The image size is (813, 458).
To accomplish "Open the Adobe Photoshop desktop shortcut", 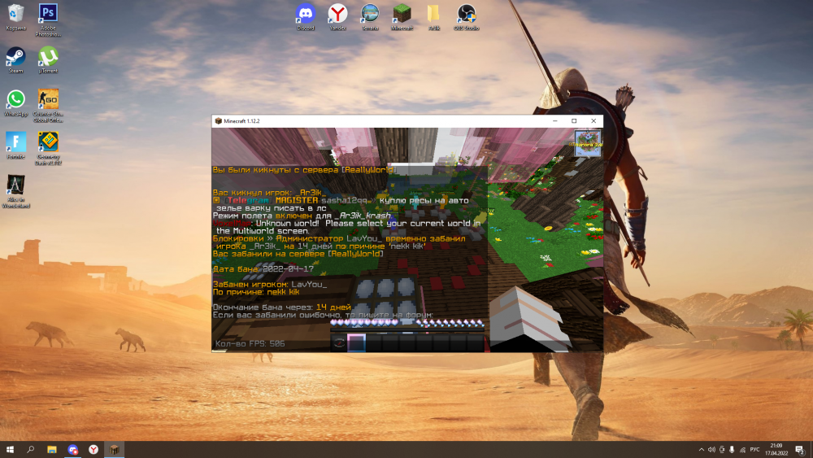I will point(48,20).
